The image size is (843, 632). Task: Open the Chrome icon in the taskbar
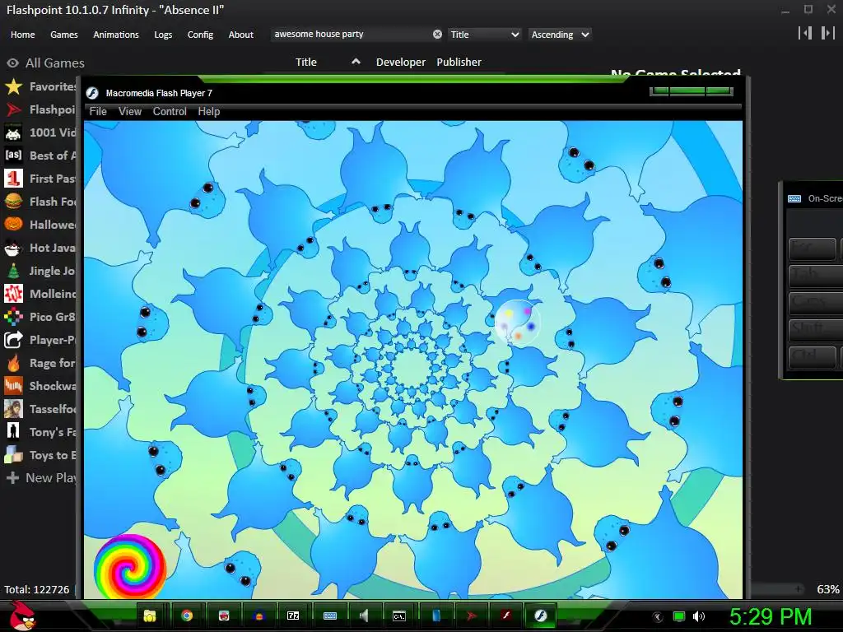(x=187, y=616)
